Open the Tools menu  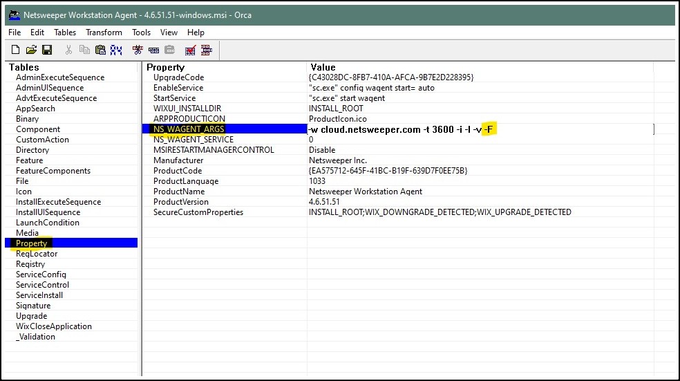[x=142, y=32]
